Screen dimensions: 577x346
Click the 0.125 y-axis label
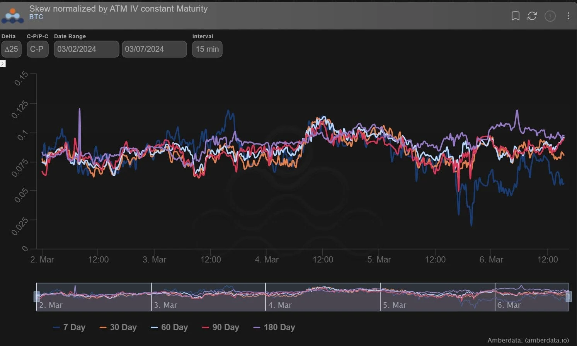click(x=20, y=109)
